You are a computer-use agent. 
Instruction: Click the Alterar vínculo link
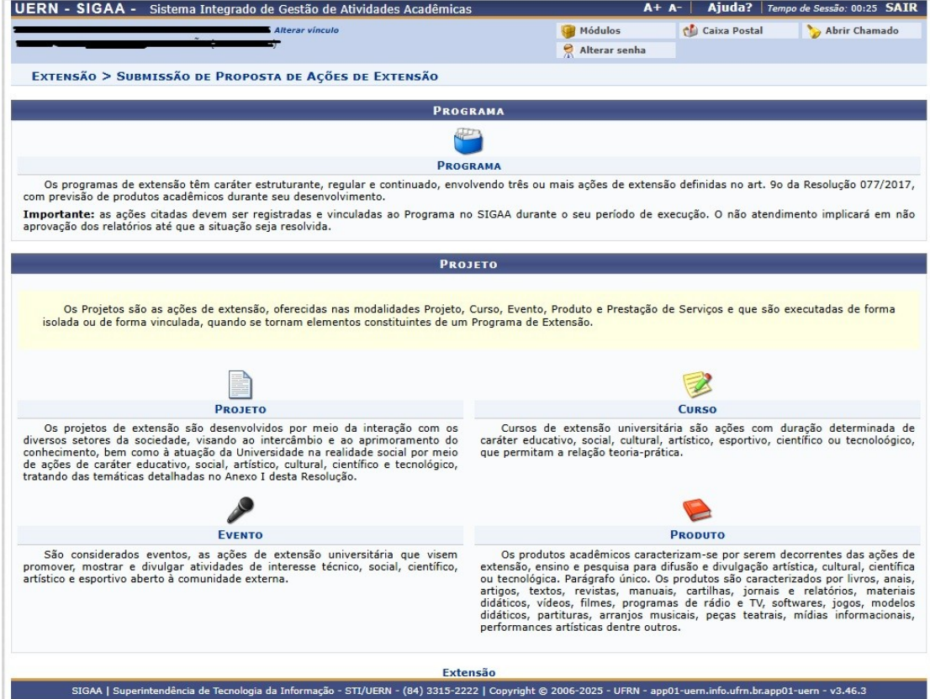[306, 30]
